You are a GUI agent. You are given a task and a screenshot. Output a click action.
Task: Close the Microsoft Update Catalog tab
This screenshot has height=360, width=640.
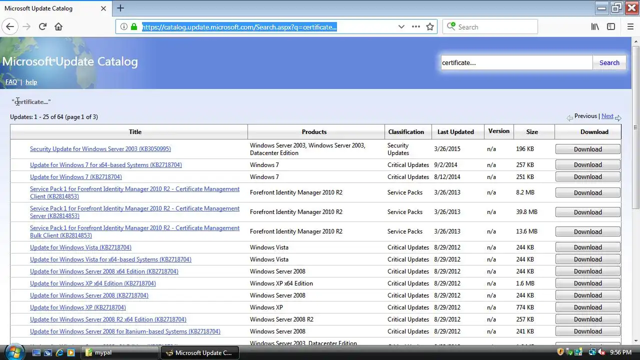(x=103, y=8)
